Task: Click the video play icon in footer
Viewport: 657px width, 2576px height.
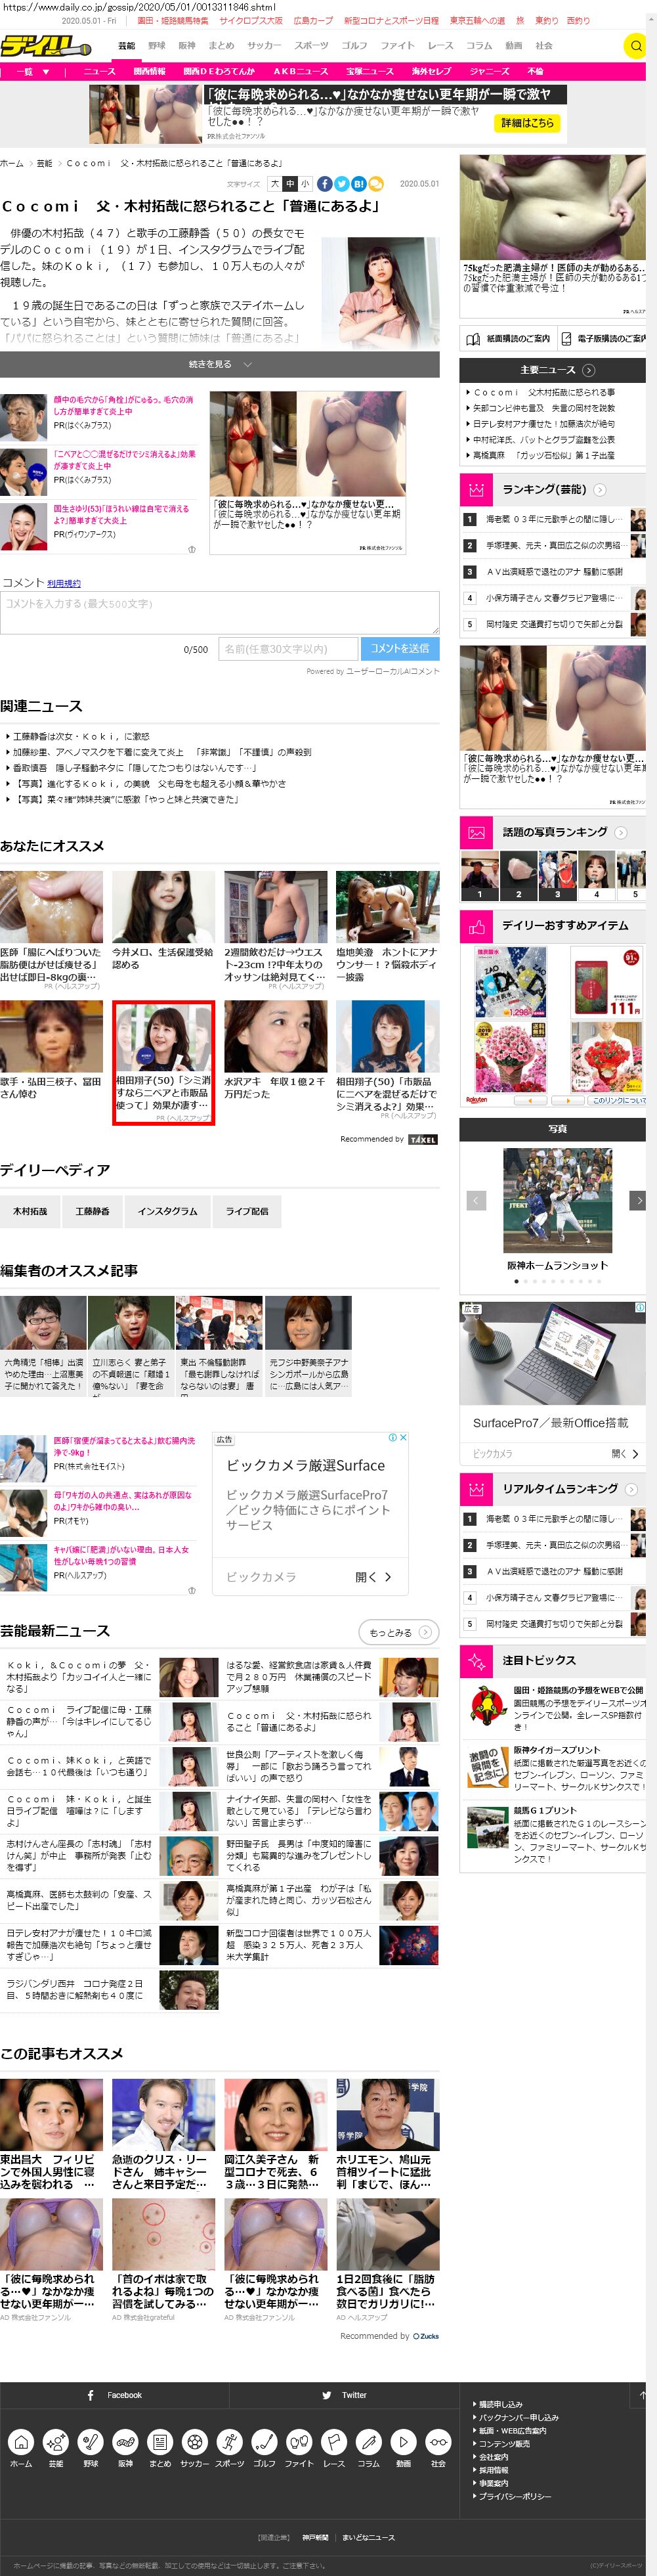Action: click(403, 2441)
